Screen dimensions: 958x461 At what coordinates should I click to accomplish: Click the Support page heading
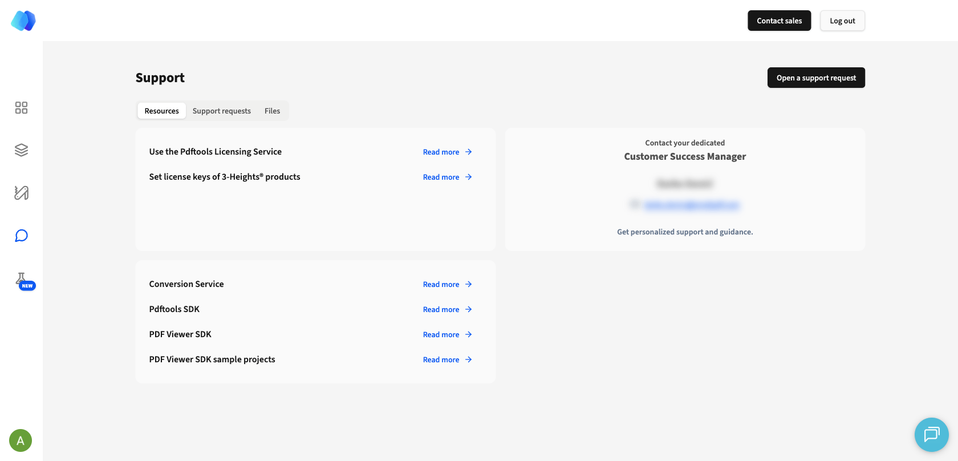tap(160, 78)
